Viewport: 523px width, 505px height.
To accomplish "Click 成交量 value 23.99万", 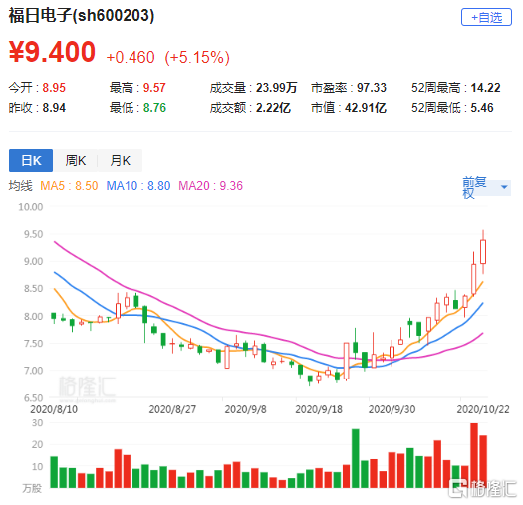I will (276, 88).
